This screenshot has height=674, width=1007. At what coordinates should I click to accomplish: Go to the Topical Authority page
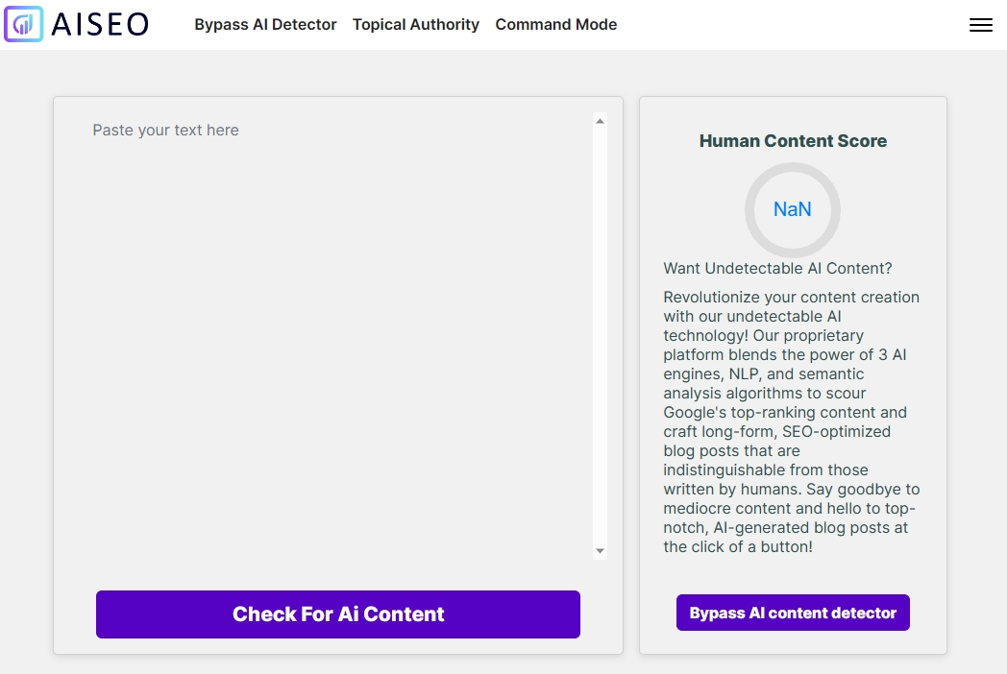416,25
